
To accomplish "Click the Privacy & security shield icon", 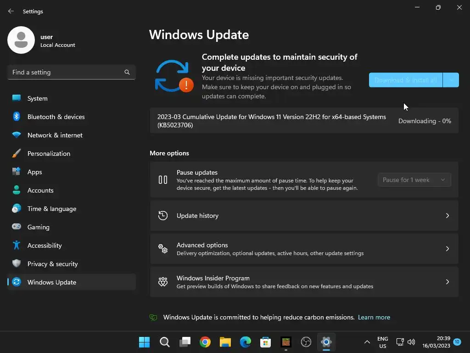I will [17, 263].
